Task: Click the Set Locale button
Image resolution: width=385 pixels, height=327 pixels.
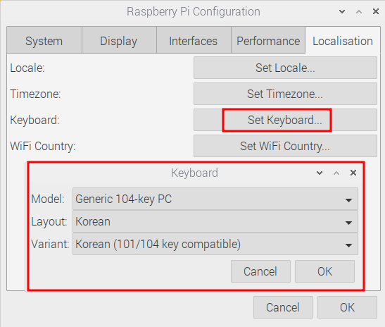Action: coord(285,68)
